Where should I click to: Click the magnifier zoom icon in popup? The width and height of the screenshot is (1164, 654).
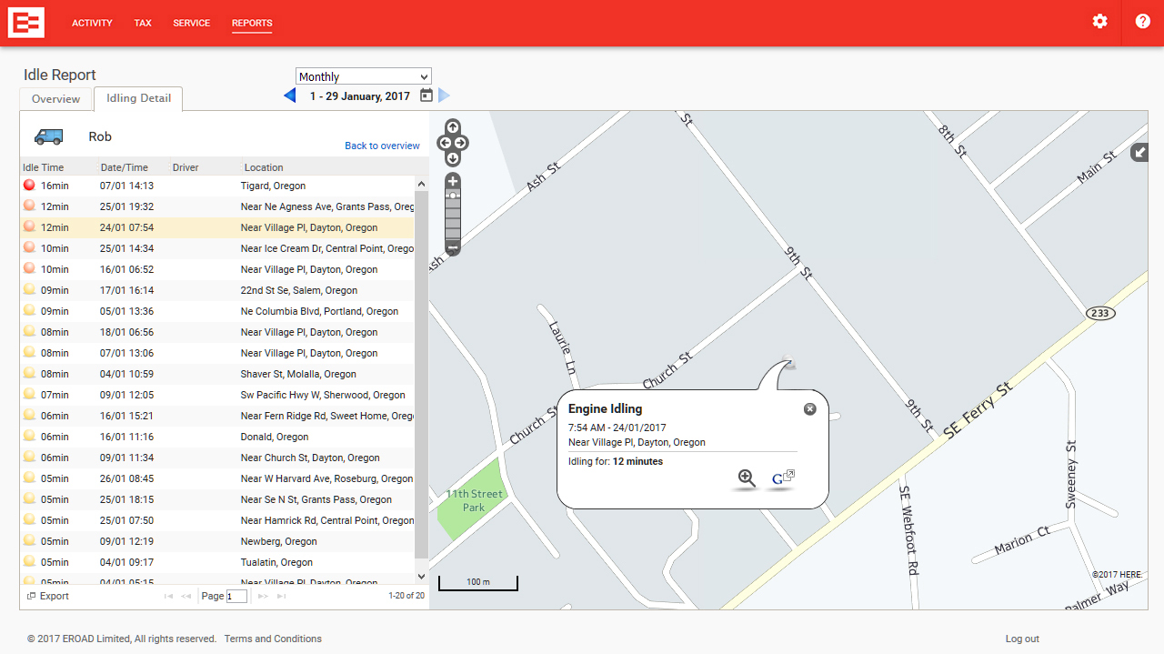click(747, 478)
